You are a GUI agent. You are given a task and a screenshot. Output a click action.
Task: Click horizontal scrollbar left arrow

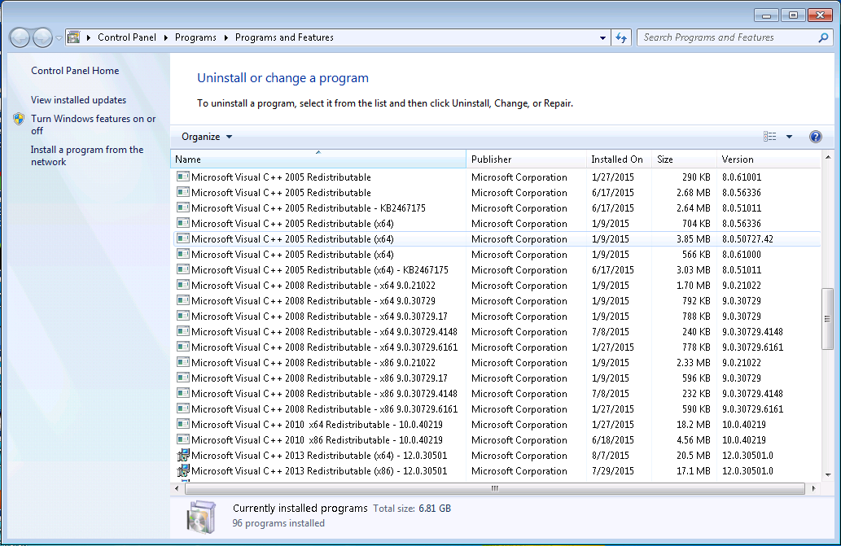[x=177, y=489]
